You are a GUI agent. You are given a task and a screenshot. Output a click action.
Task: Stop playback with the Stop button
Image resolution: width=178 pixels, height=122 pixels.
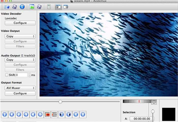pyautogui.click(x=12, y=114)
